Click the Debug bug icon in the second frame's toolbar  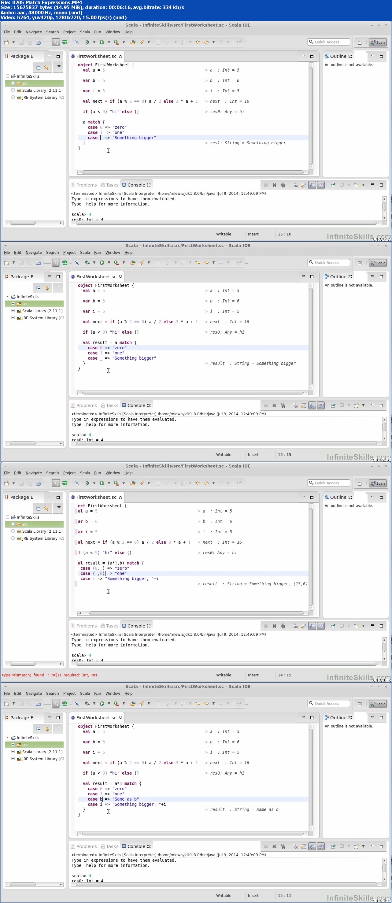pyautogui.click(x=87, y=263)
